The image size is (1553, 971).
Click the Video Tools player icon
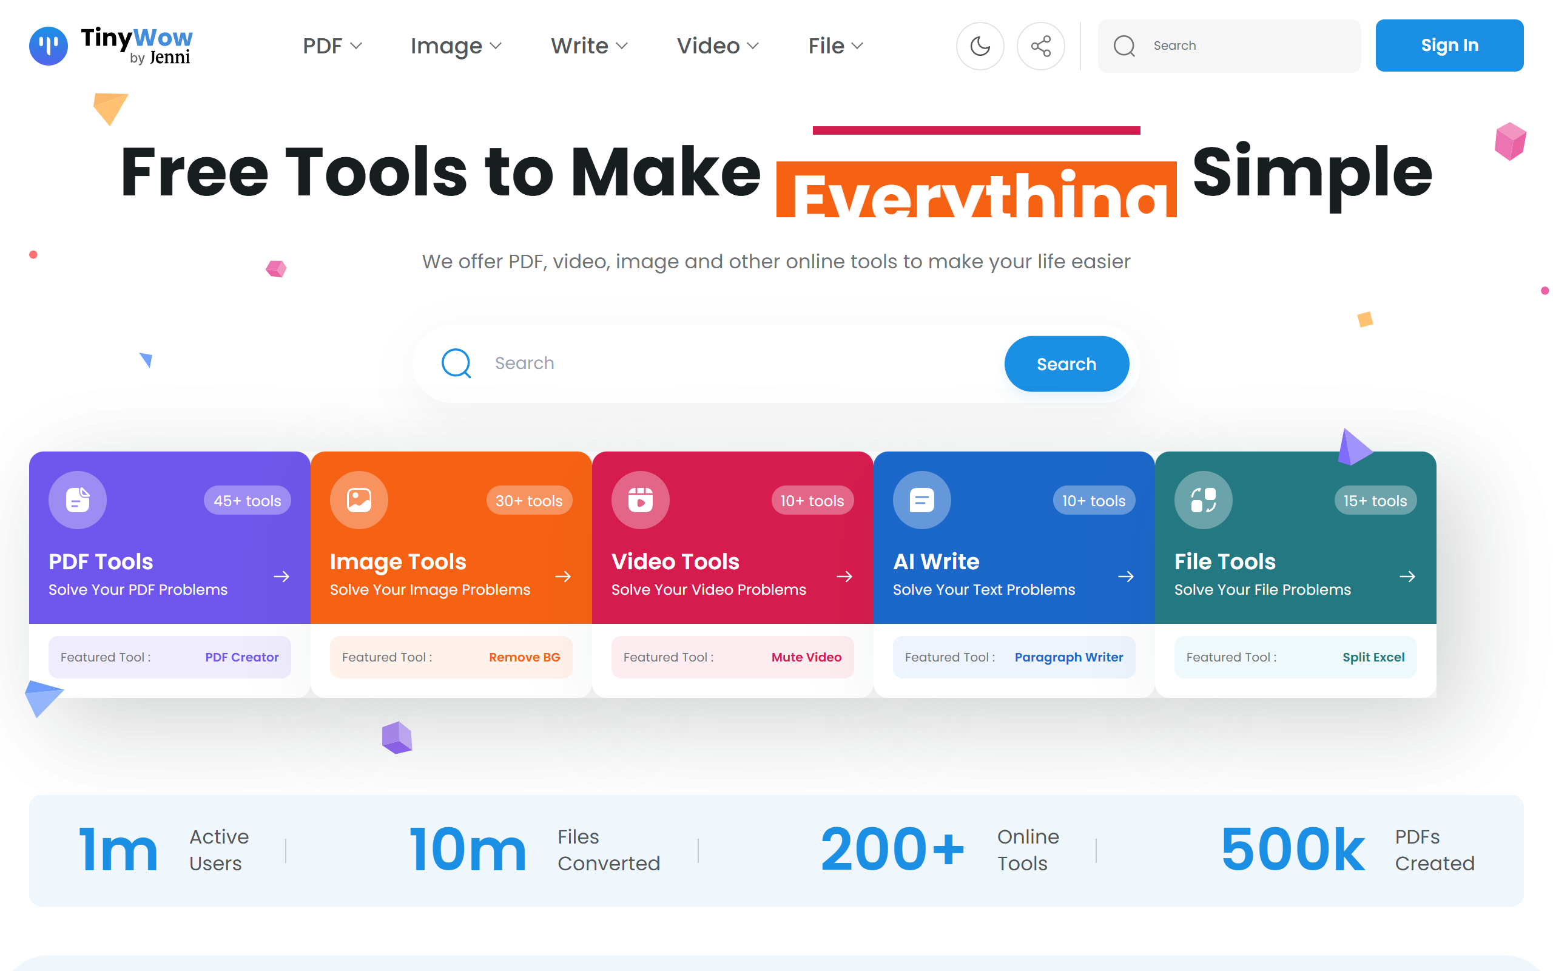[x=641, y=499]
